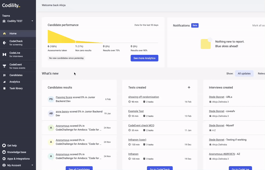Click the clock icon under CodeEvent check MCQ
The width and height of the screenshot is (265, 170).
(x=129, y=130)
